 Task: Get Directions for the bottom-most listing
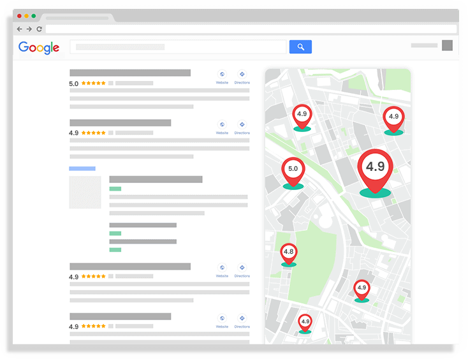[242, 318]
